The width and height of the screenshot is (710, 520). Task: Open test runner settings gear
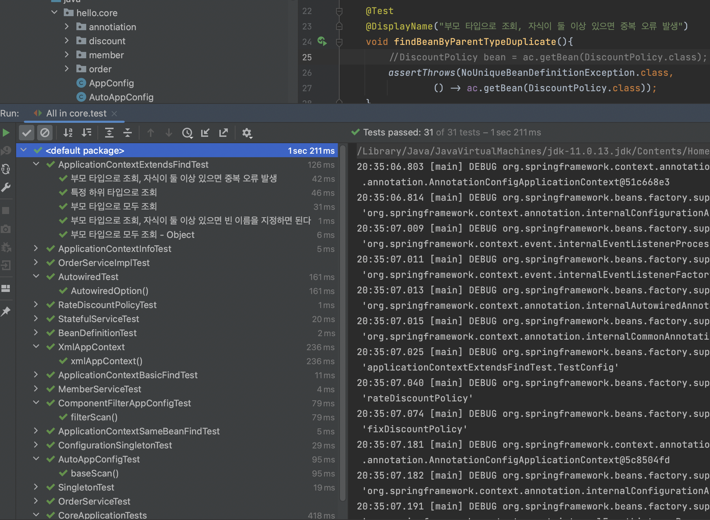coord(247,133)
